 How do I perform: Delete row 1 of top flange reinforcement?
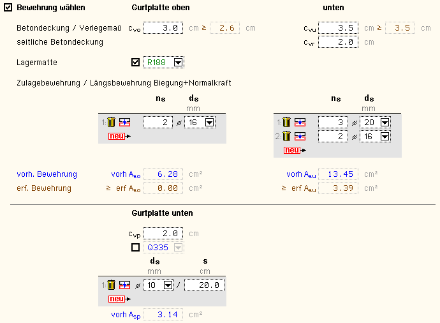(x=111, y=123)
